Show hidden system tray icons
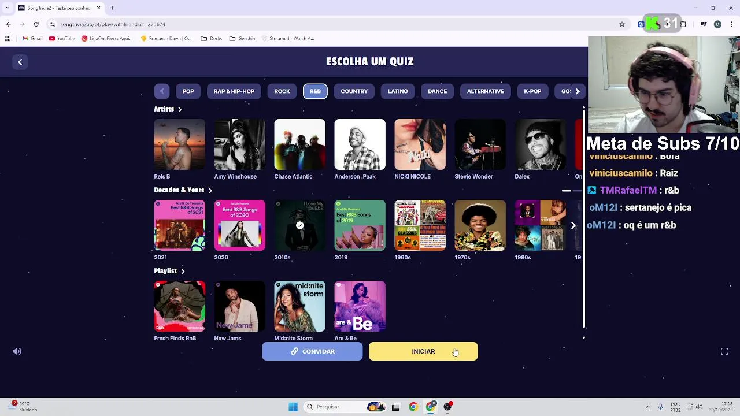Screen dimensions: 740x416 point(648,407)
